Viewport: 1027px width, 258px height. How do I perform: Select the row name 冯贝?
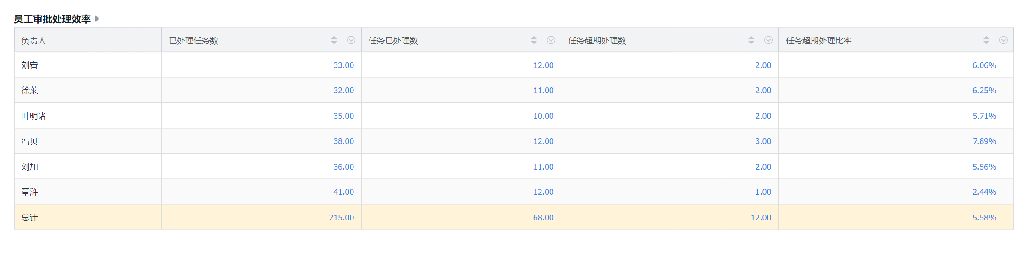coord(29,141)
